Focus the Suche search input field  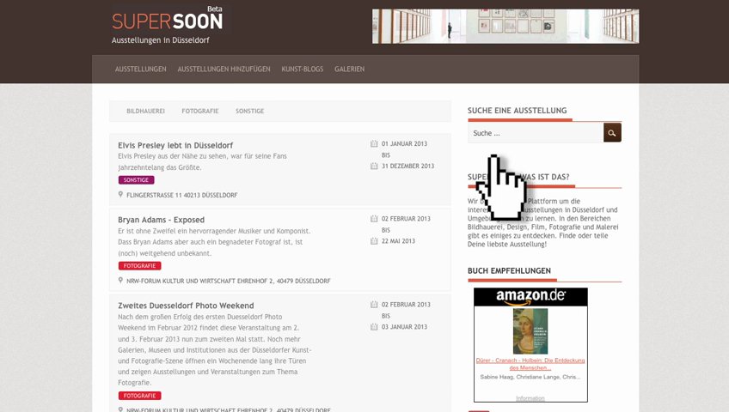point(535,133)
